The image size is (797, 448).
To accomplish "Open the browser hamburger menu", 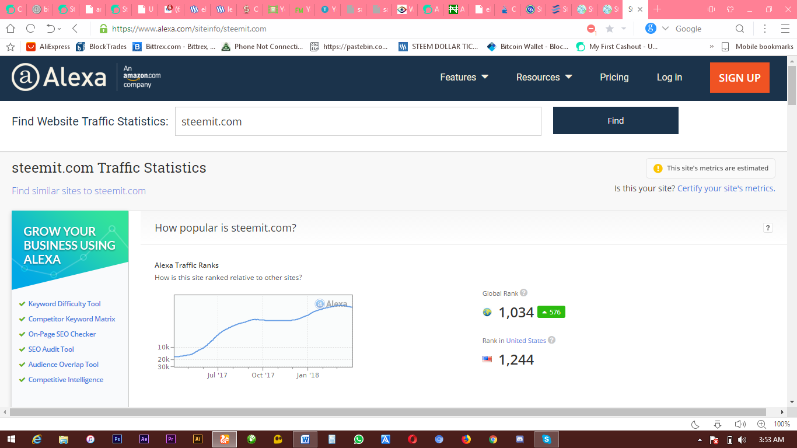I will click(x=785, y=29).
